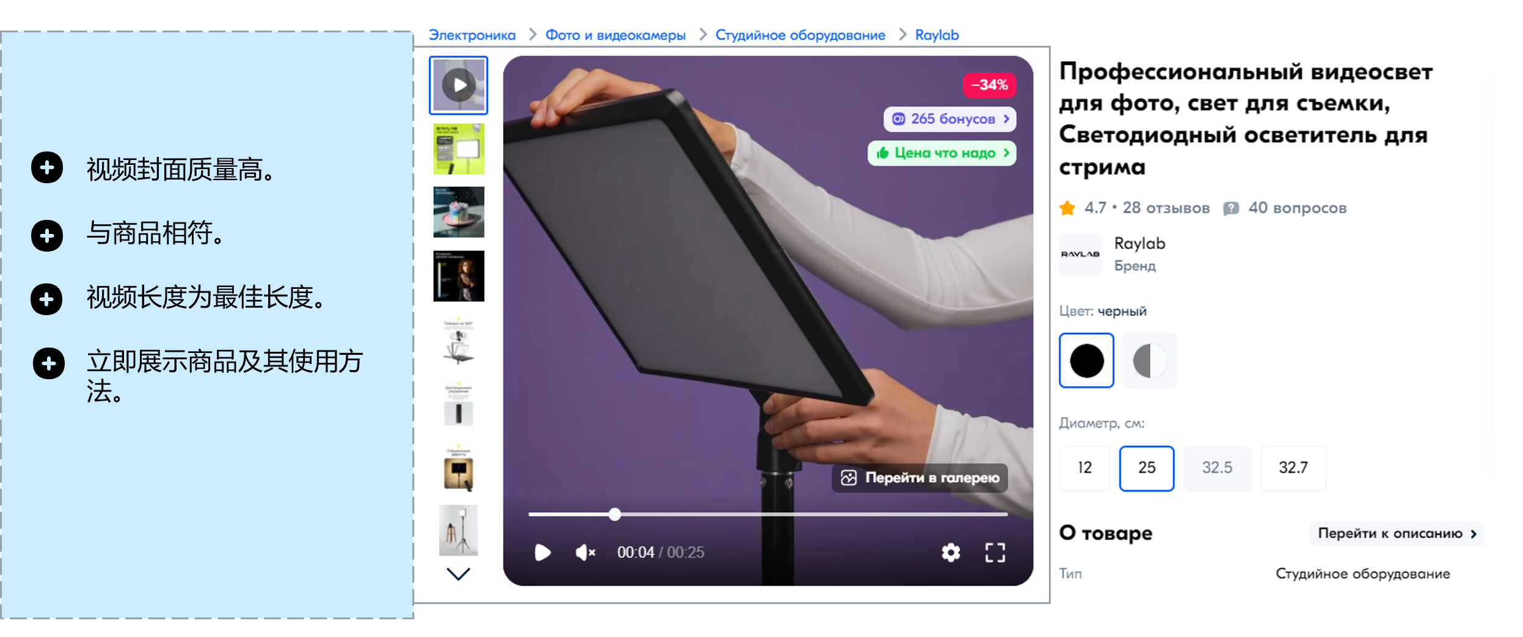The width and height of the screenshot is (1523, 637).
Task: Choose diameter 25
Action: coord(1146,468)
